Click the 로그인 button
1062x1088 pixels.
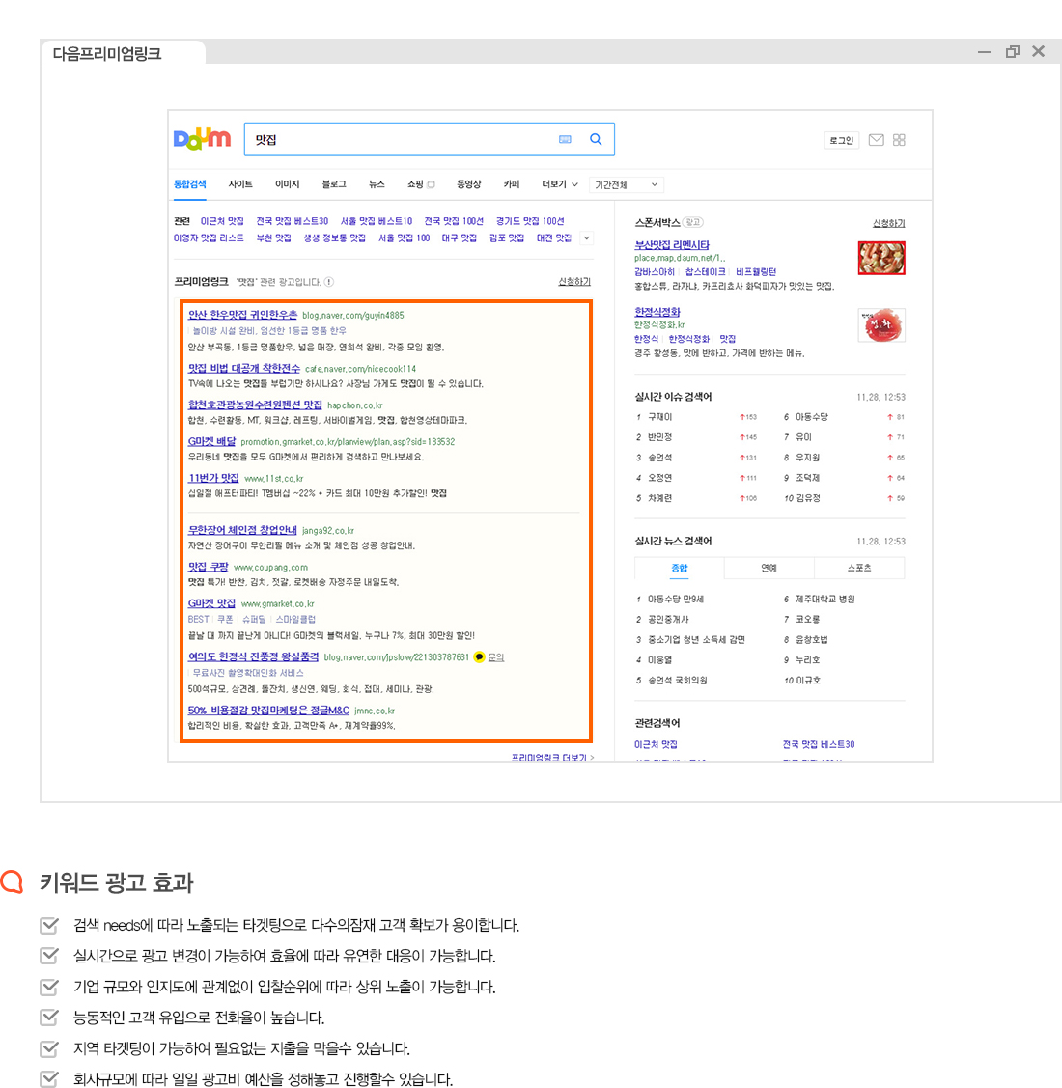click(x=842, y=140)
